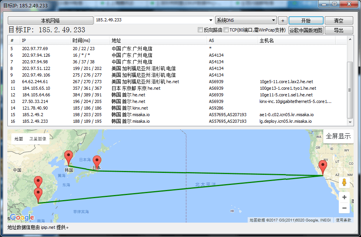Expand the target IP address dropdown

[211, 20]
